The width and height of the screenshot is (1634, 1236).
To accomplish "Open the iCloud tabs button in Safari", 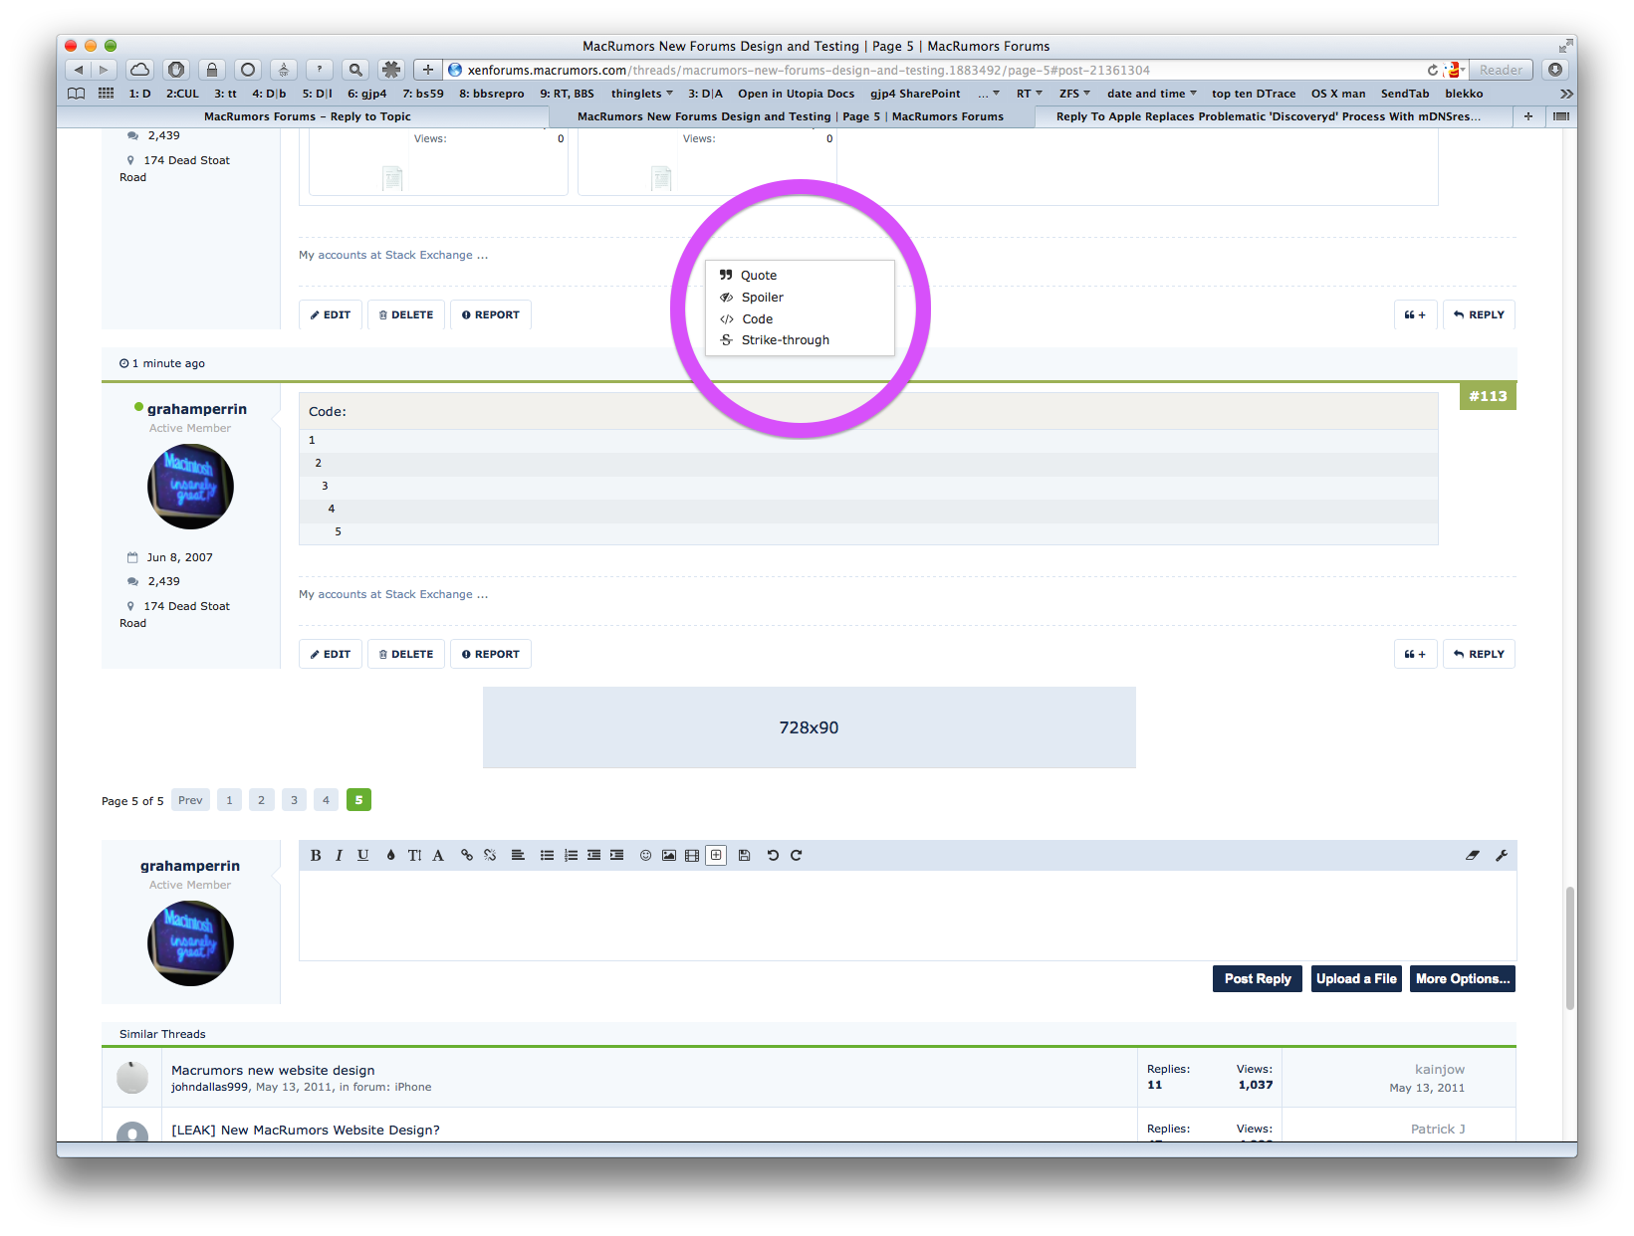I will tap(140, 70).
